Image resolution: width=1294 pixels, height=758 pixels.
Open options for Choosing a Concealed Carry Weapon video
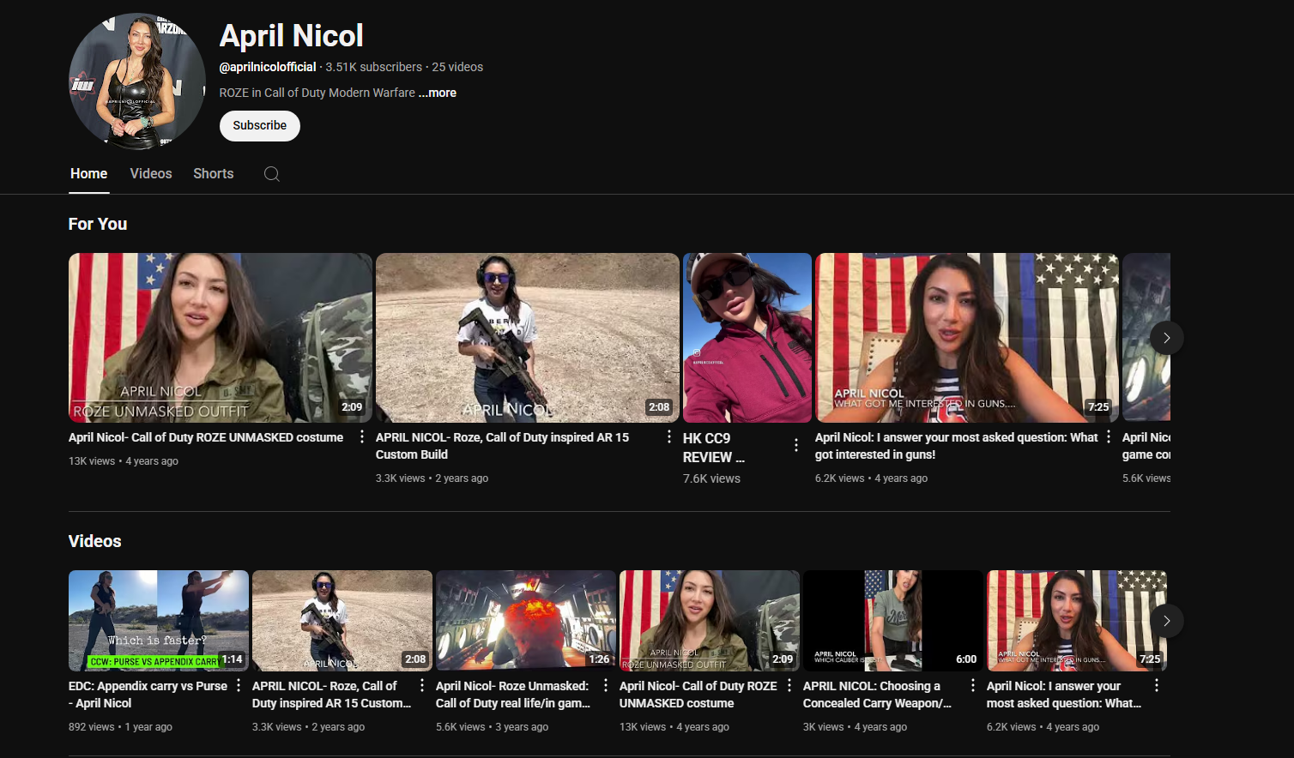click(x=973, y=686)
